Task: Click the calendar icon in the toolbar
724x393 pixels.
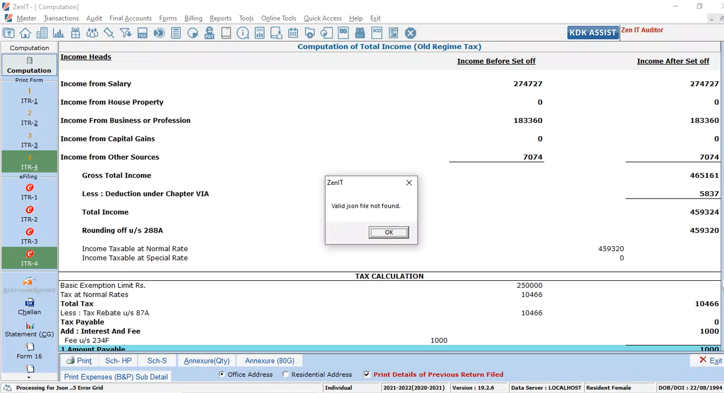Action: (x=293, y=33)
